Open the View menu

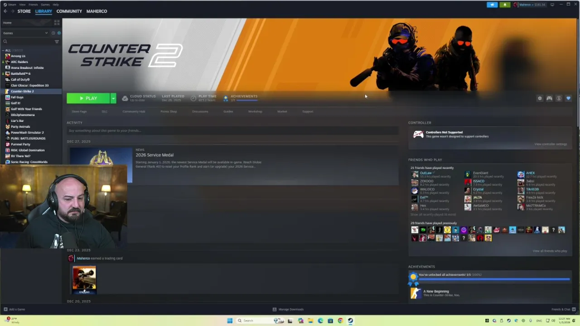(22, 5)
